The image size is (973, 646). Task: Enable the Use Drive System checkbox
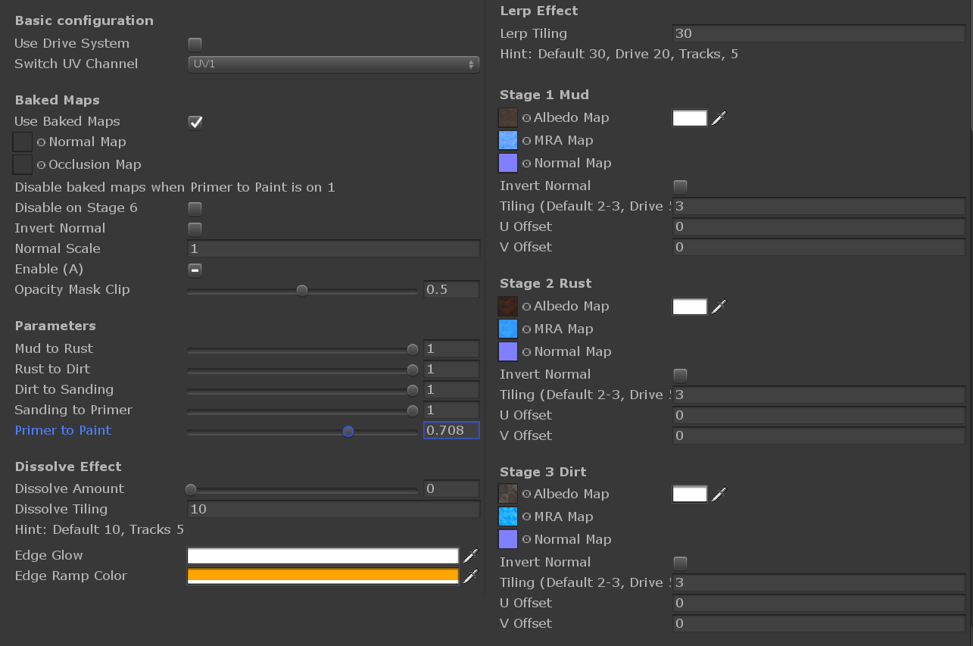[x=195, y=44]
